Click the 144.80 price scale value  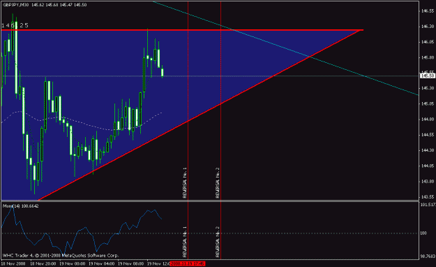pos(428,120)
